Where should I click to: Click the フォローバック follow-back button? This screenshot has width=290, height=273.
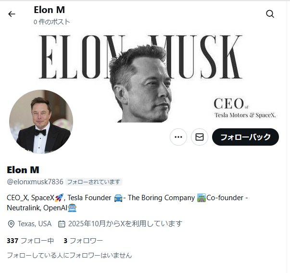point(245,137)
